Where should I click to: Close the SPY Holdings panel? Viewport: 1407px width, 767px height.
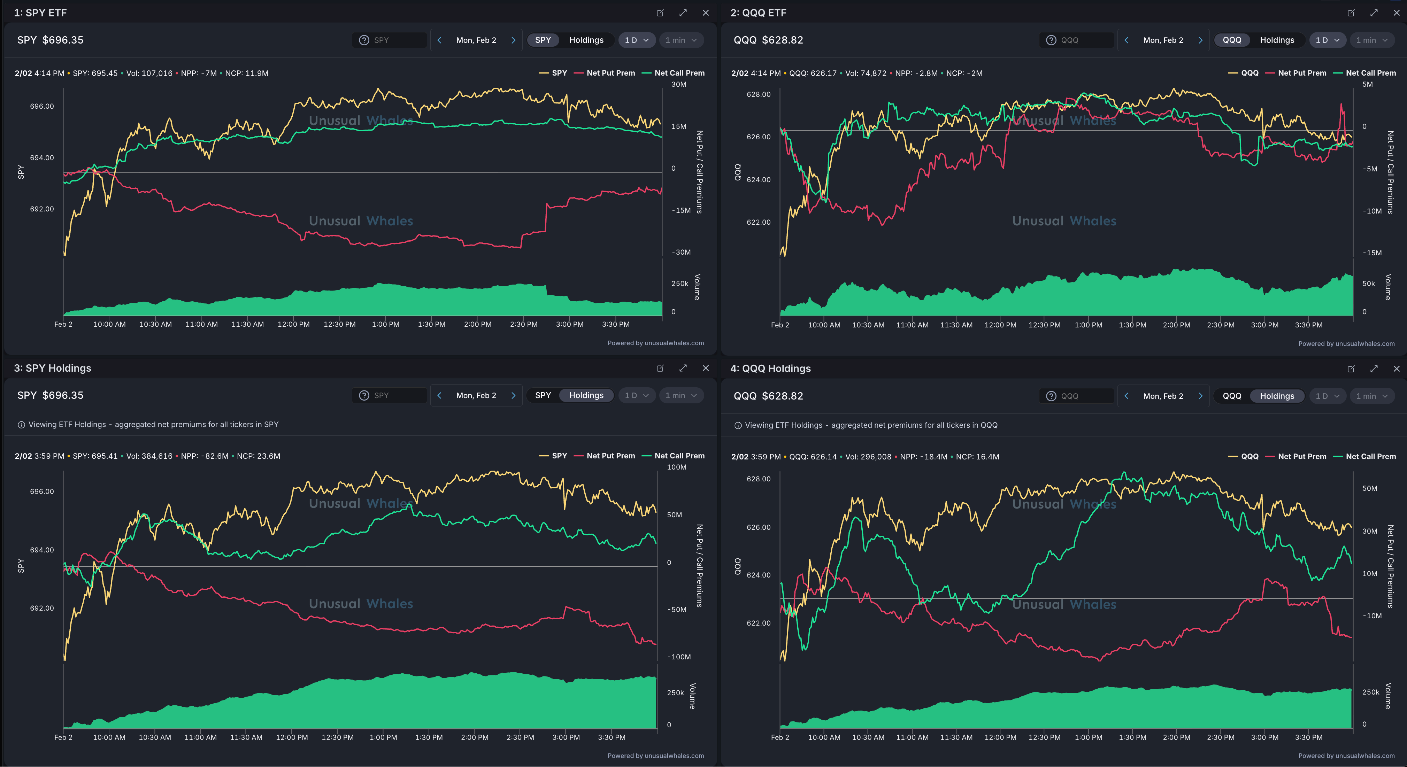tap(706, 368)
